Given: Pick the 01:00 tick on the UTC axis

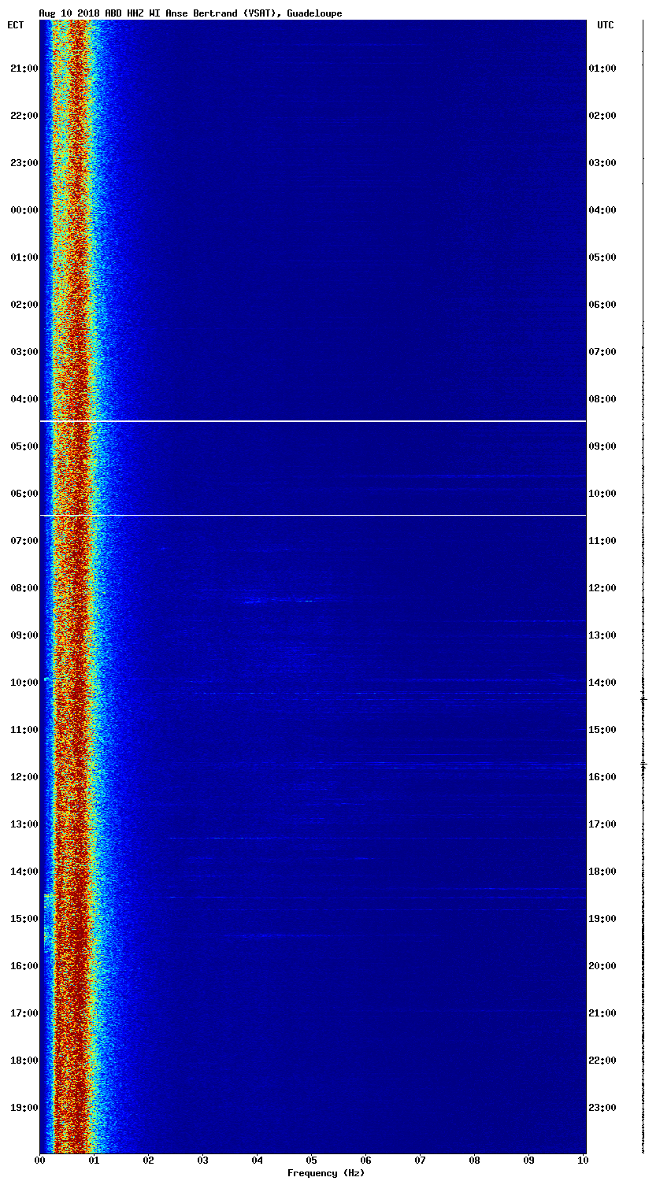Looking at the screenshot, I should (x=602, y=68).
